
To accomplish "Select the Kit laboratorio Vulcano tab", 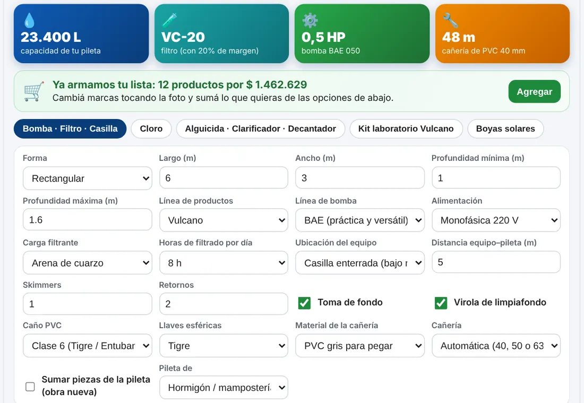I will pyautogui.click(x=406, y=129).
